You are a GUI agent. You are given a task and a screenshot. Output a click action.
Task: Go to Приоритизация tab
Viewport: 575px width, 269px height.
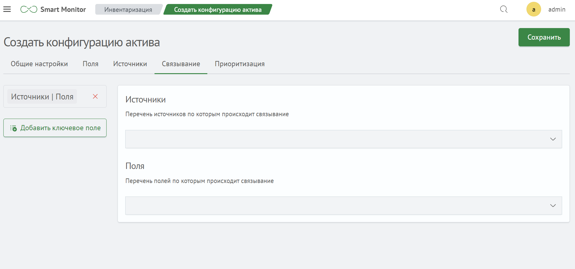point(240,64)
